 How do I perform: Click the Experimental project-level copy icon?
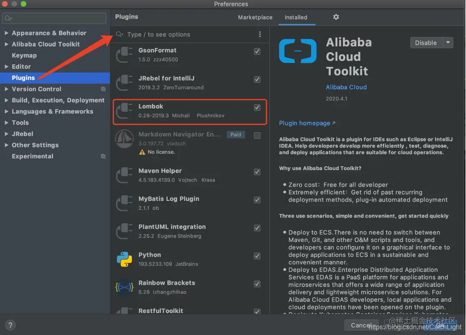click(x=103, y=156)
